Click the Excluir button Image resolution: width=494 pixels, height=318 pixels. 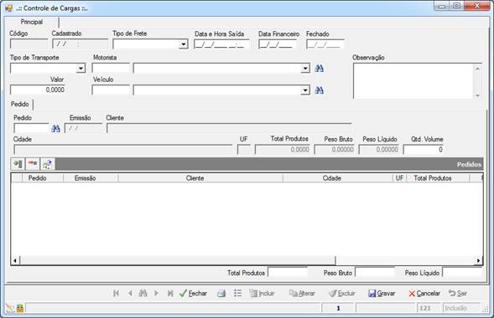click(x=342, y=293)
